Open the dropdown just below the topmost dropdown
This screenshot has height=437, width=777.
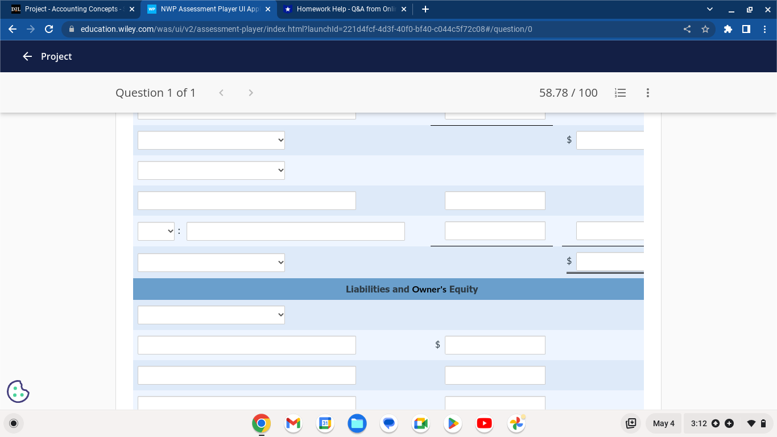pyautogui.click(x=211, y=171)
